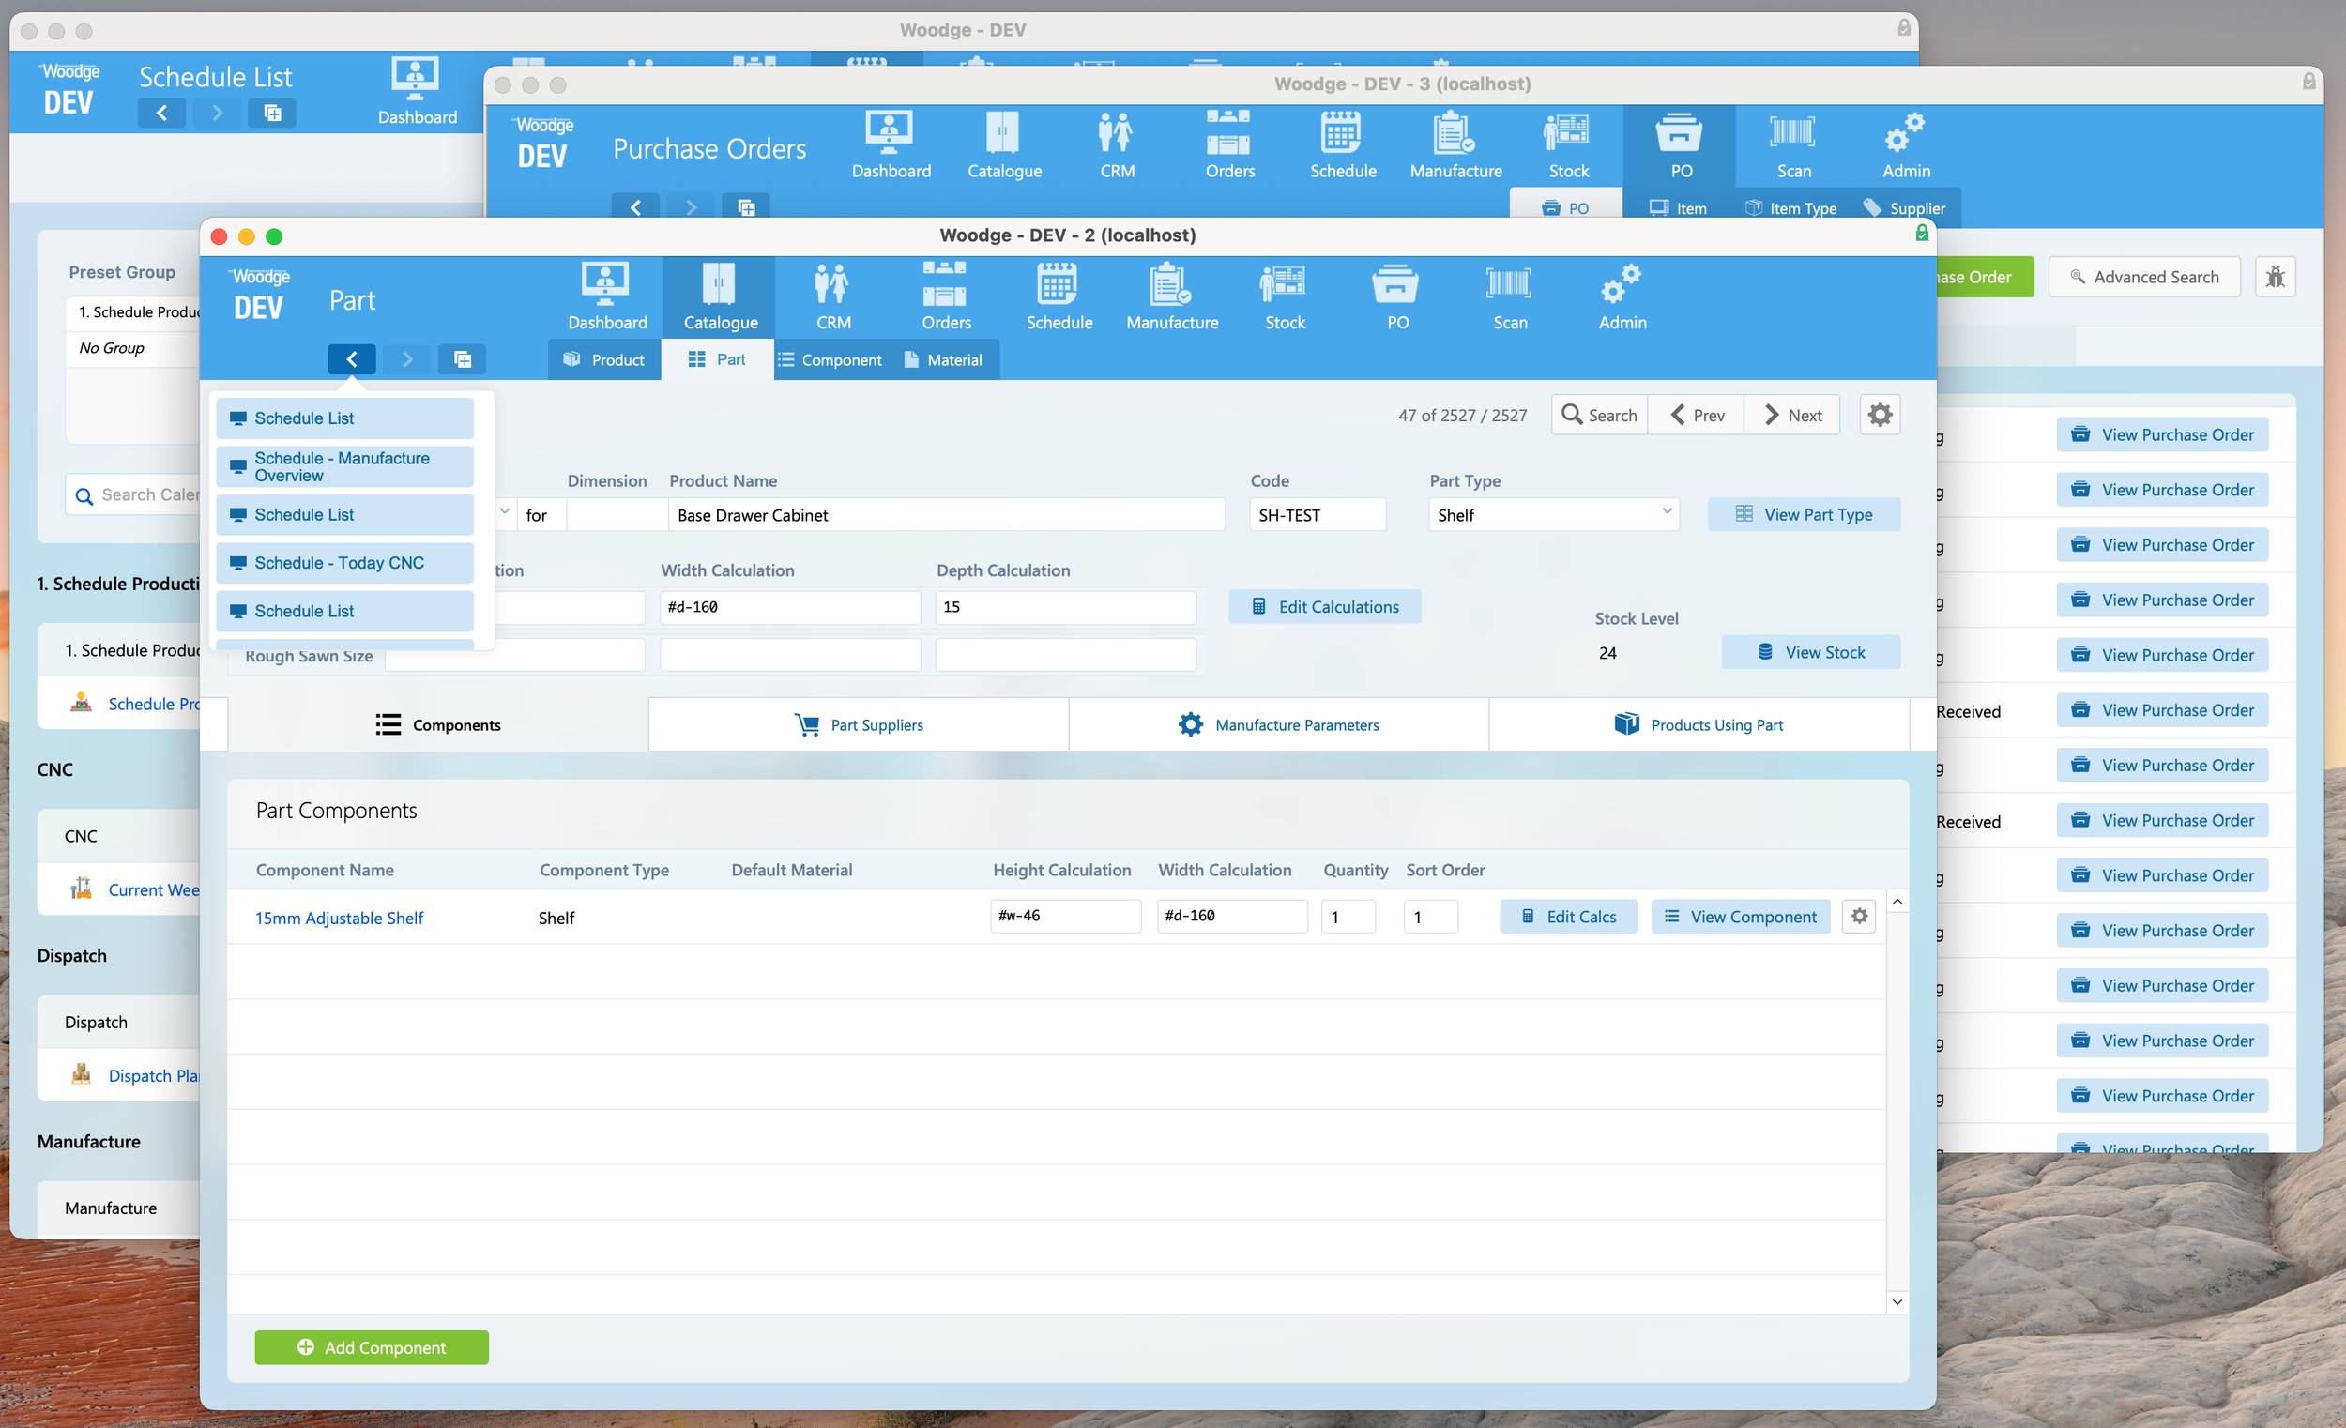Screen dimensions: 2346x1428
Task: Open the Manufacture module in the Part window
Action: (1171, 296)
